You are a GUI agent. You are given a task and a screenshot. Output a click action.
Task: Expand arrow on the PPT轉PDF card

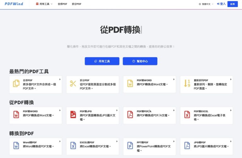click(174, 141)
